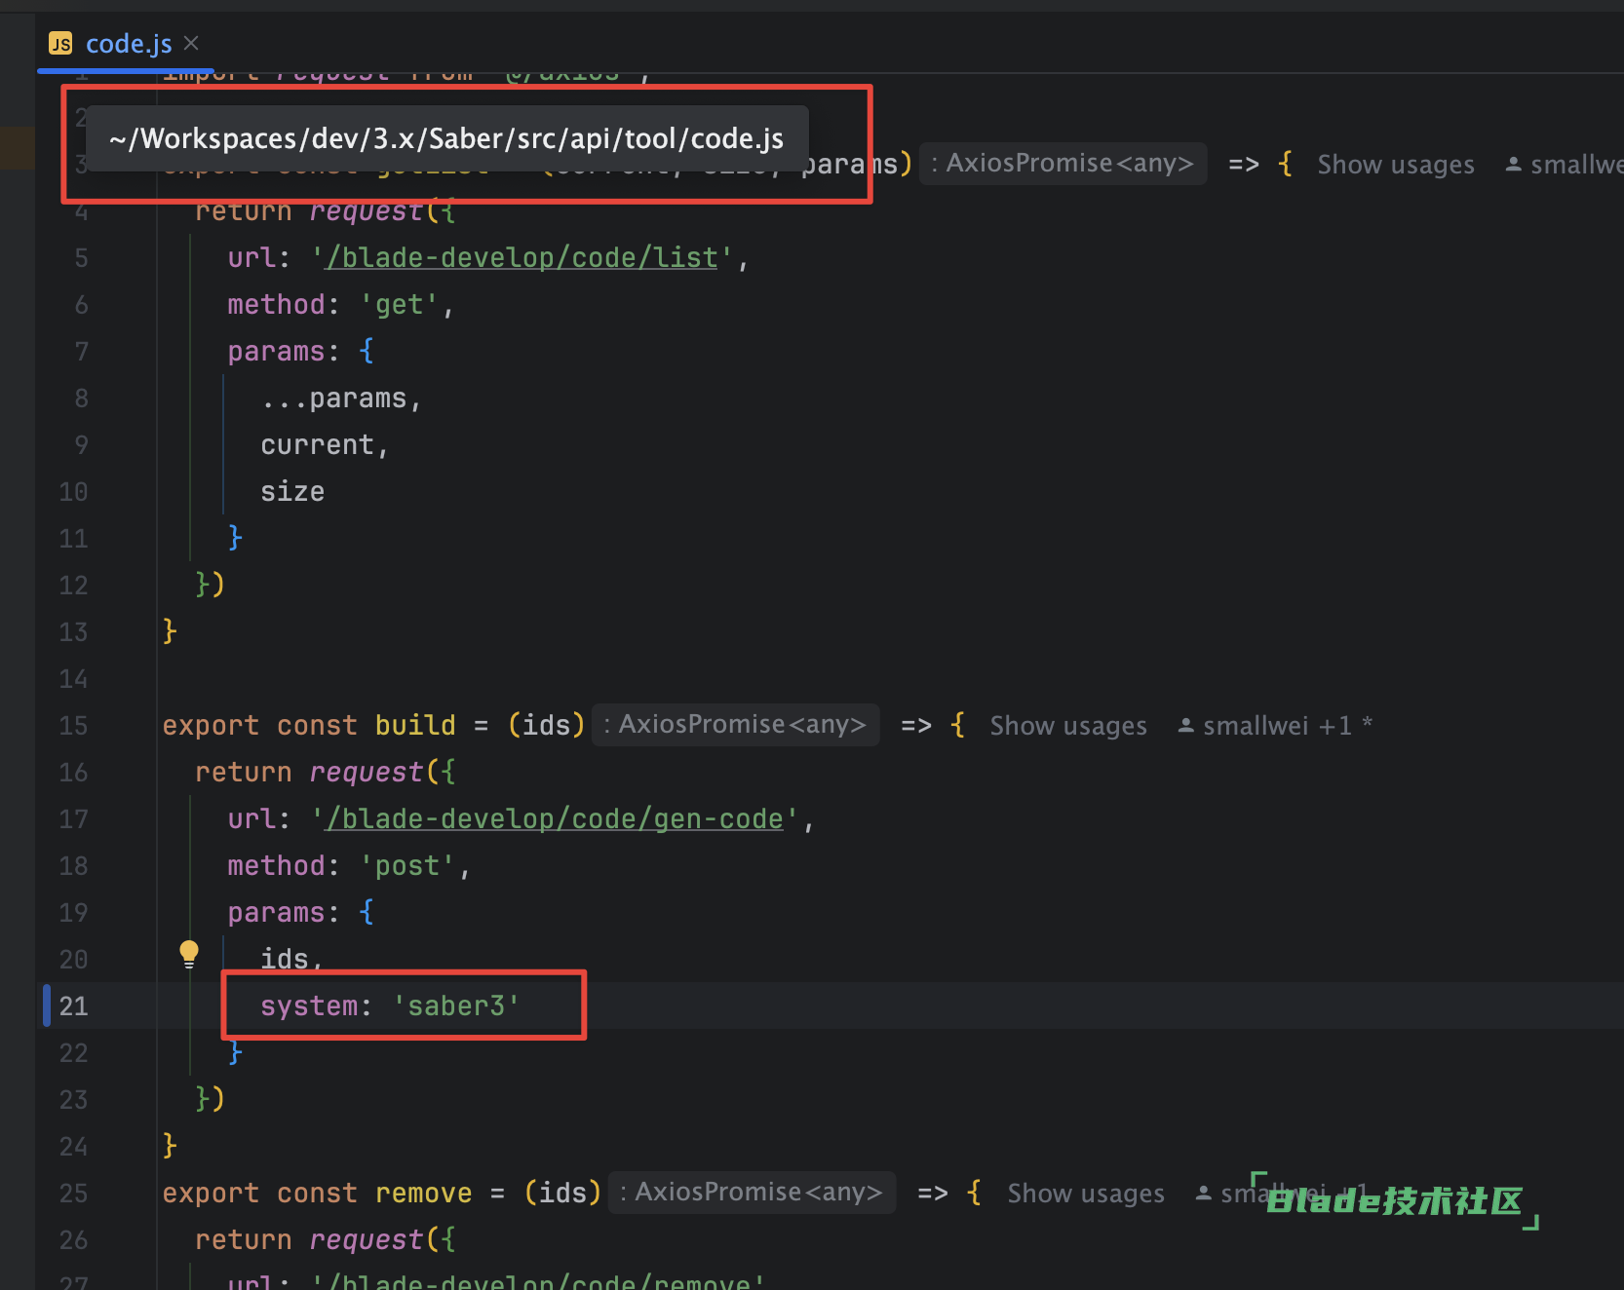Screen dimensions: 1624x1290
Task: Click the AxiosPromise<any> hint on remove line
Action: pos(752,1193)
